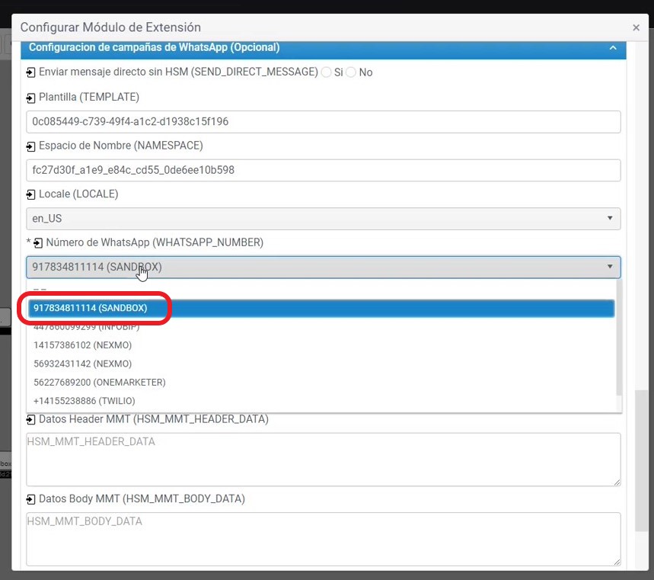Toggle the Número de WhatsApp dropdown
Viewport: 654px width, 580px height.
323,267
